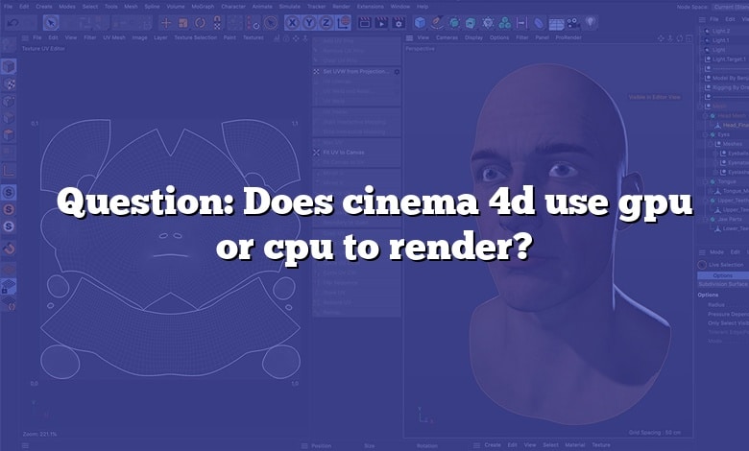Screen dimensions: 749x451
Task: Add a Light bulb object
Action: (x=591, y=22)
